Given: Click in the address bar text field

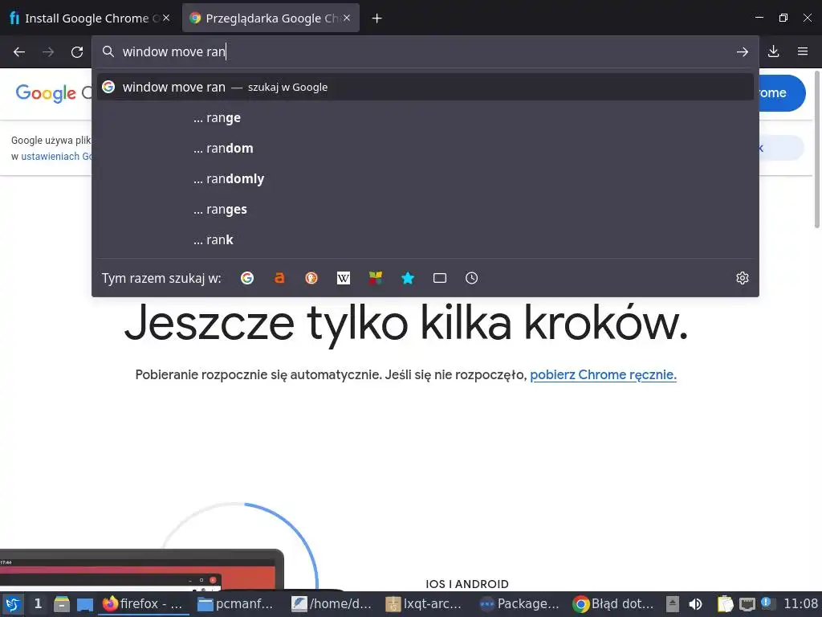Looking at the screenshot, I should (x=425, y=52).
